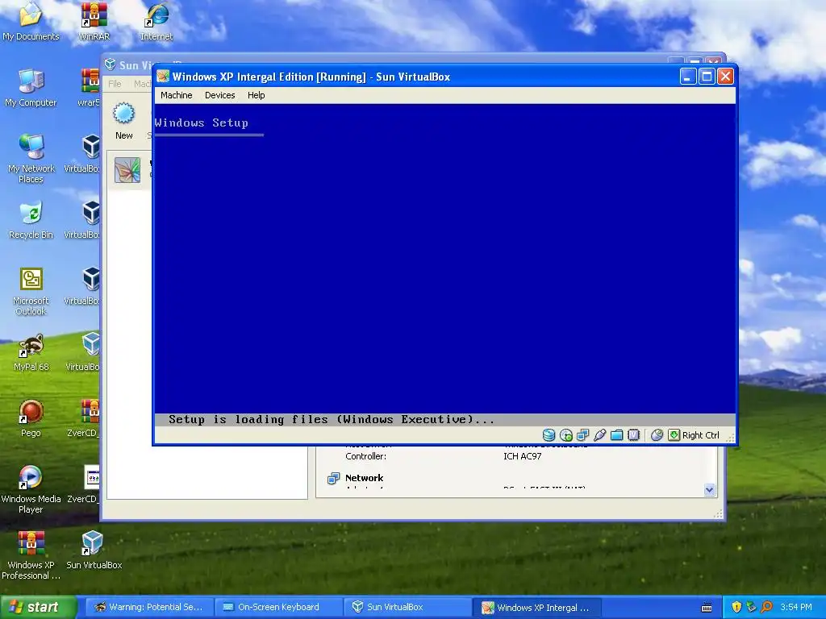Select the Microsoft Outlook desktop icon
This screenshot has width=826, height=619.
pyautogui.click(x=31, y=291)
